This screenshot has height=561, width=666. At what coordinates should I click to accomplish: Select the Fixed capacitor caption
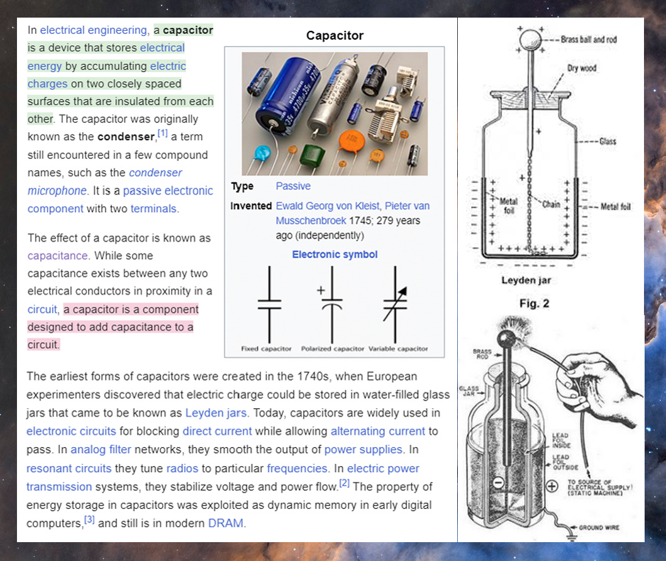coord(266,348)
